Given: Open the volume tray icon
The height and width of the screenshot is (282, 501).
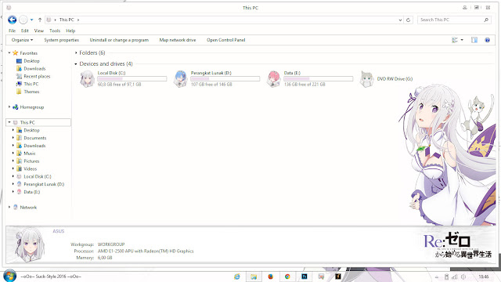Looking at the screenshot, I should pos(463,277).
